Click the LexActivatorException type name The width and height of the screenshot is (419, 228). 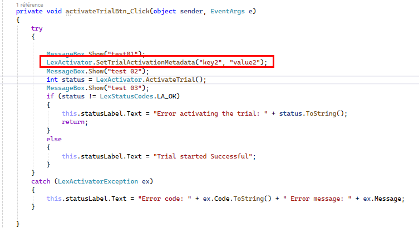click(98, 181)
